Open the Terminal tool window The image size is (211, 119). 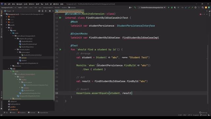coord(32,112)
